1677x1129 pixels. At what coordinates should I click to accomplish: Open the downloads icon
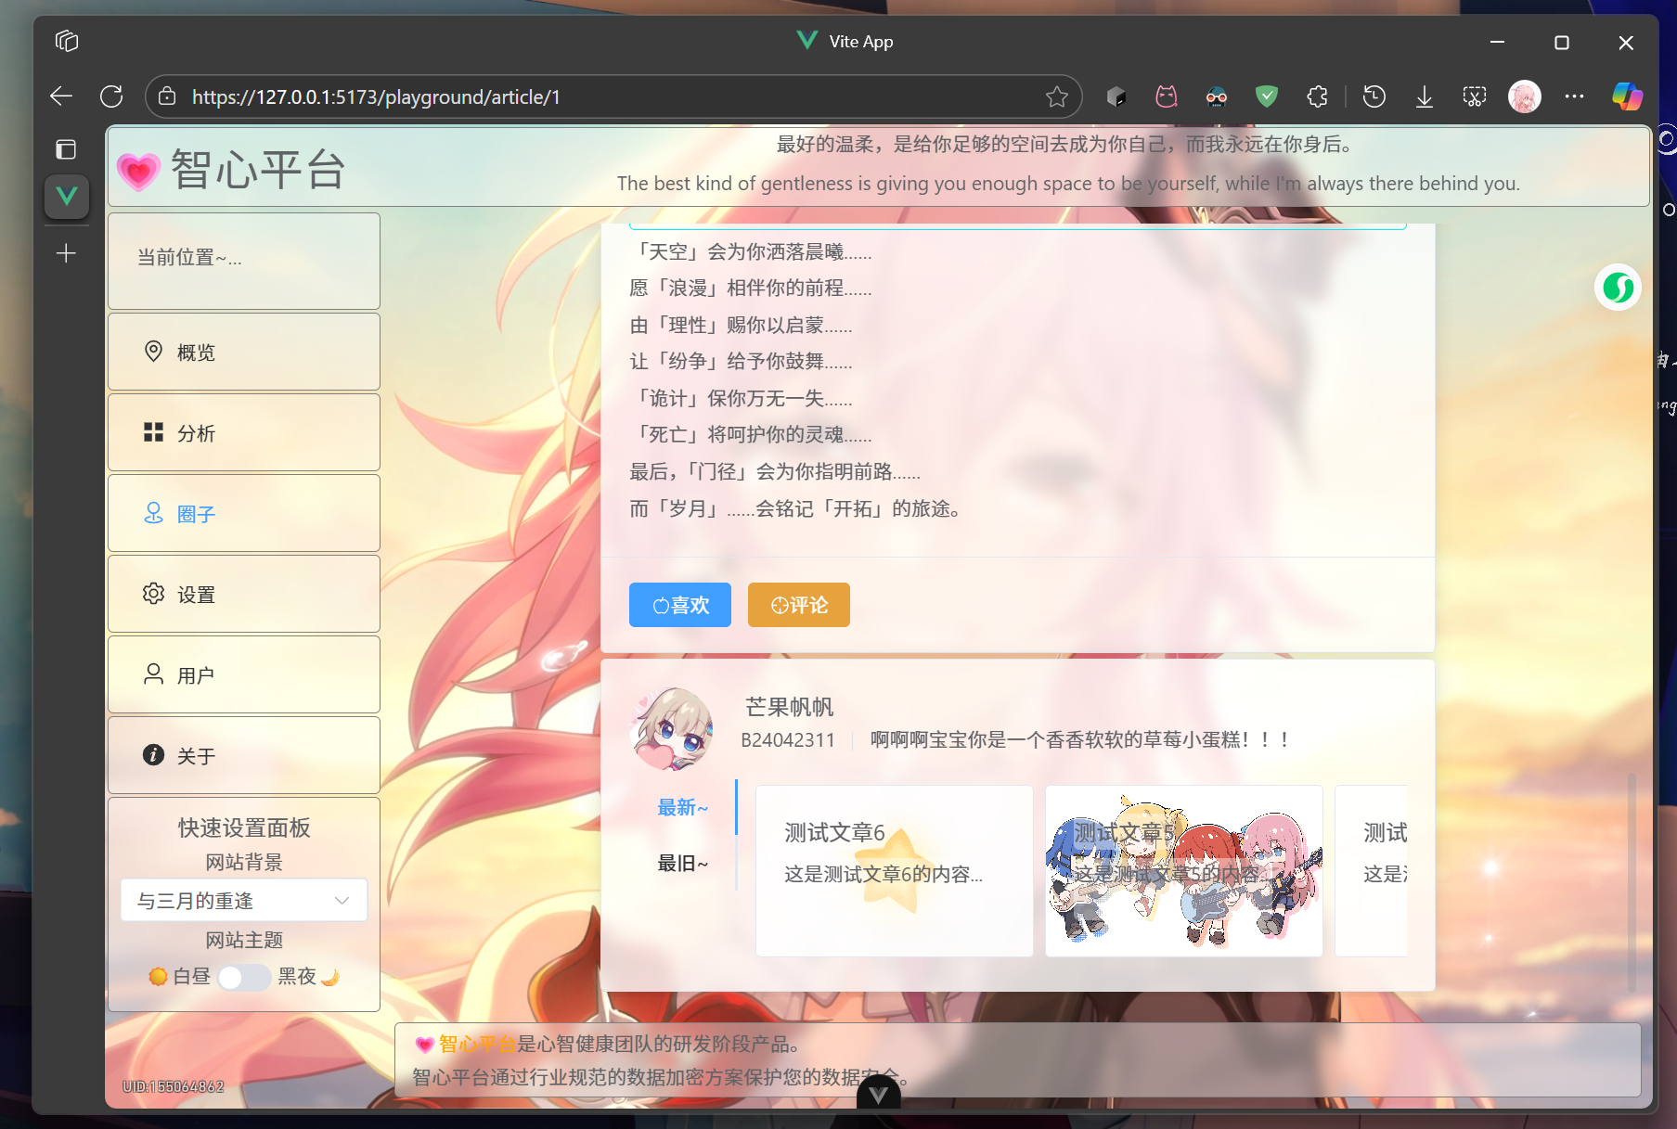coord(1424,96)
